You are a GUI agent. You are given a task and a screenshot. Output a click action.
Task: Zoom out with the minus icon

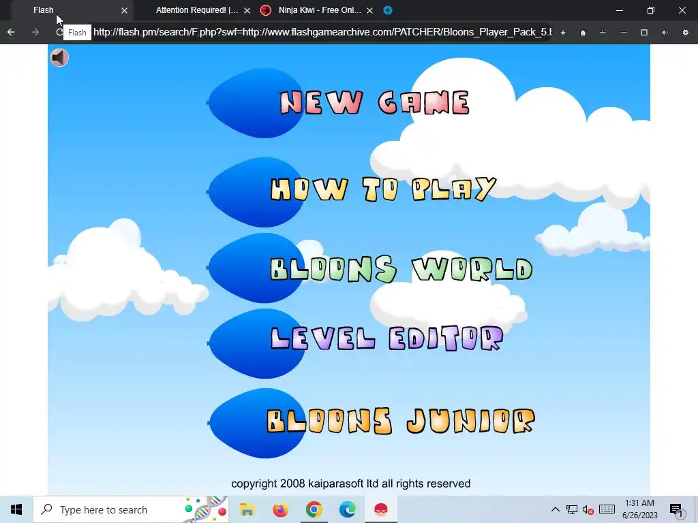pyautogui.click(x=624, y=33)
